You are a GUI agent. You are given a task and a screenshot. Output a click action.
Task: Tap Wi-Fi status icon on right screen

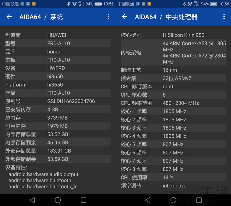190,4
